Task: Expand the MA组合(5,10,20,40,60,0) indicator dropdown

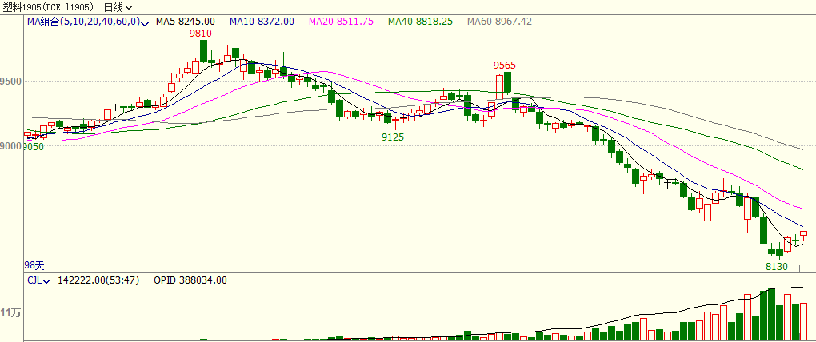Action: pos(89,22)
